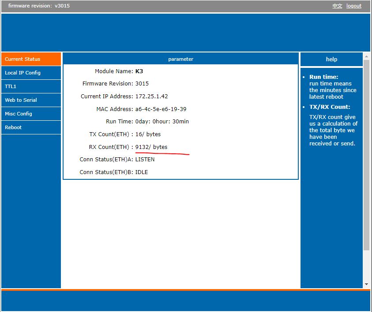372x312 pixels.
Task: Select Reboot in the sidebar
Action: click(31, 127)
